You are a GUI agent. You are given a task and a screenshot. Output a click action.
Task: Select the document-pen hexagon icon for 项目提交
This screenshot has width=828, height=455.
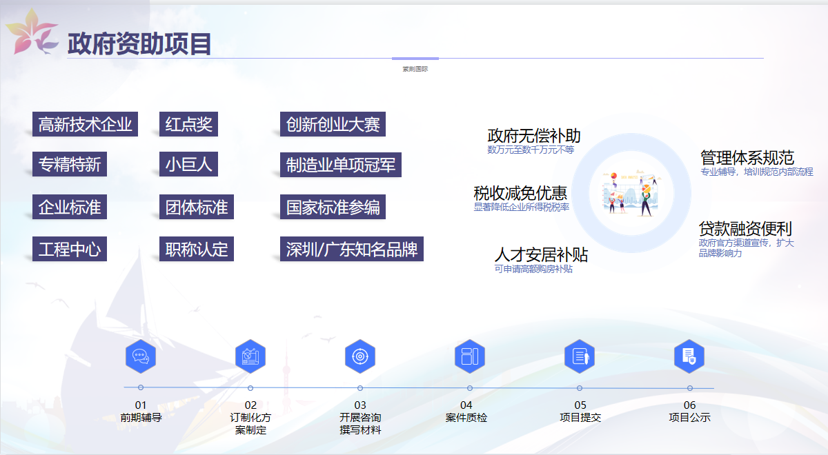coord(579,356)
